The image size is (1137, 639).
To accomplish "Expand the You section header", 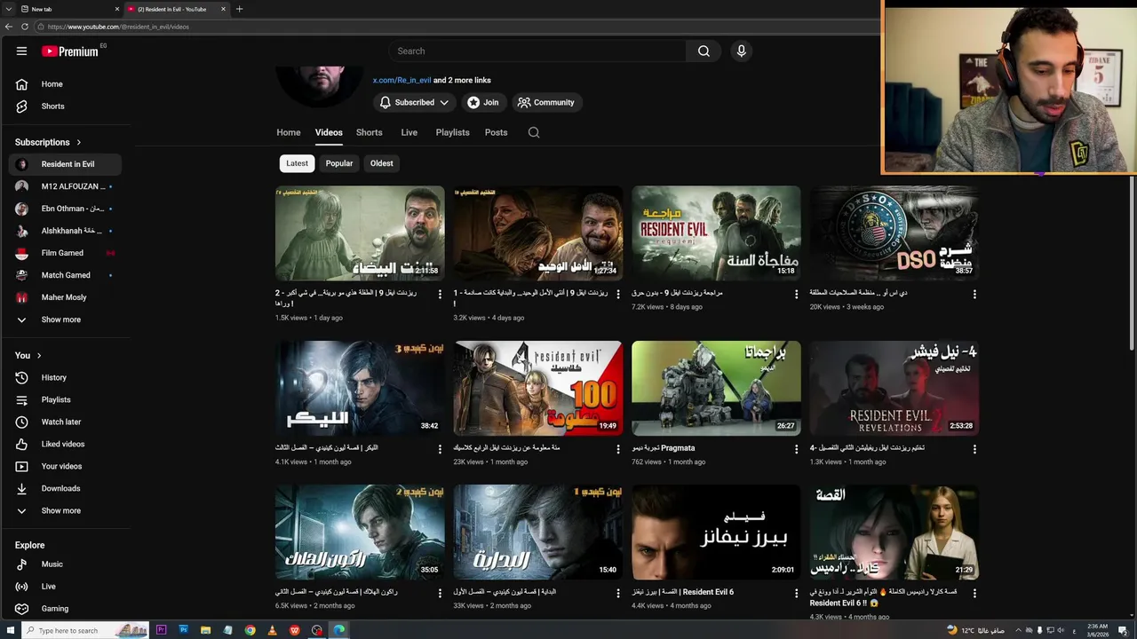I will pos(28,355).
